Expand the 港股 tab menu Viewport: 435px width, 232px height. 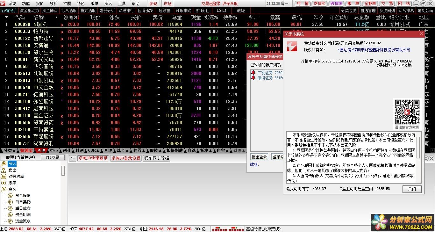pyautogui.click(x=239, y=150)
